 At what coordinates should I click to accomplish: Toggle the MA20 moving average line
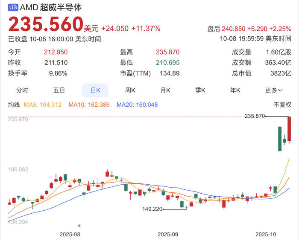pyautogui.click(x=137, y=105)
